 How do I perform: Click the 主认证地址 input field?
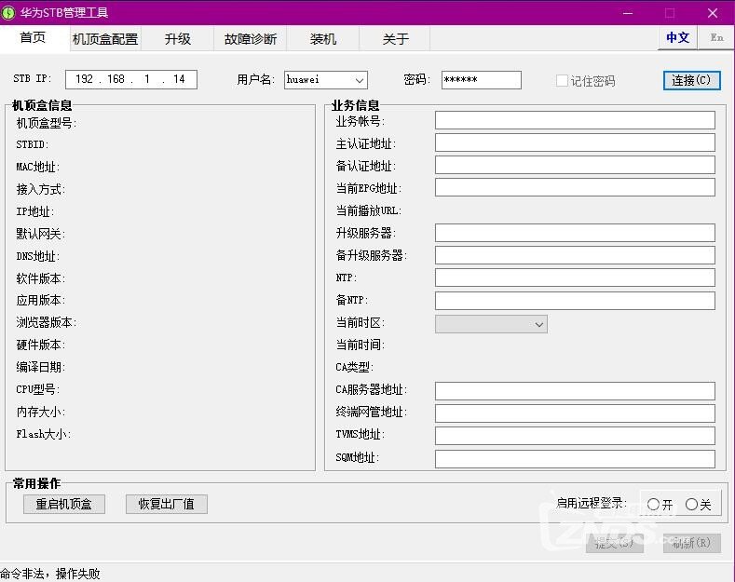click(x=575, y=142)
